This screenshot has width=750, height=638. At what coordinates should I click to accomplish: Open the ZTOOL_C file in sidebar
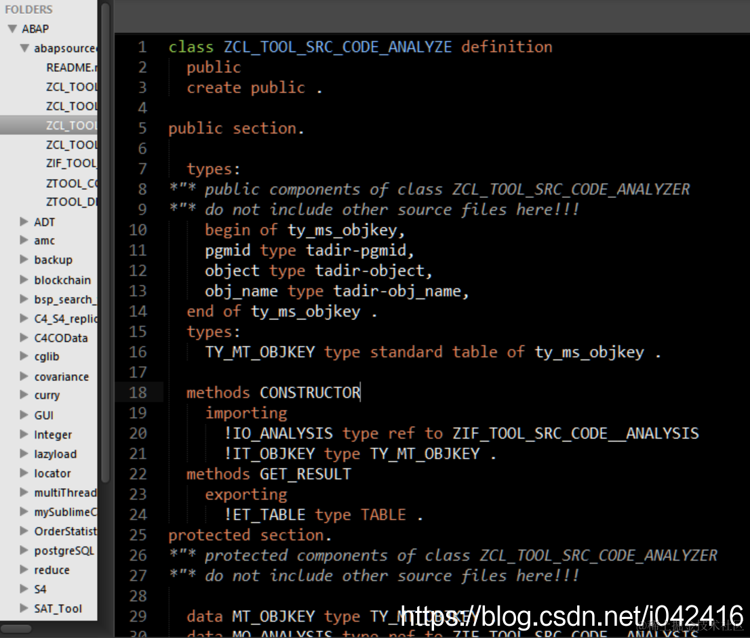(x=71, y=183)
